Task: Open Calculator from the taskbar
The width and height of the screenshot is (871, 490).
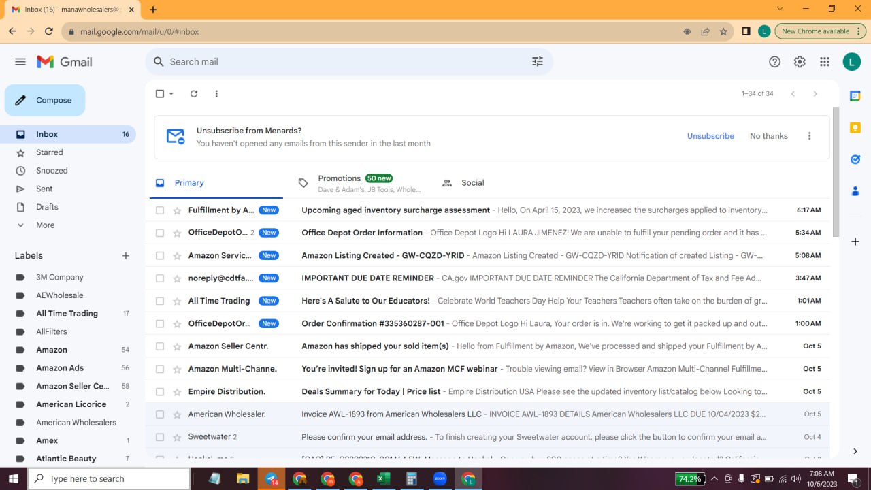Action: coord(411,478)
